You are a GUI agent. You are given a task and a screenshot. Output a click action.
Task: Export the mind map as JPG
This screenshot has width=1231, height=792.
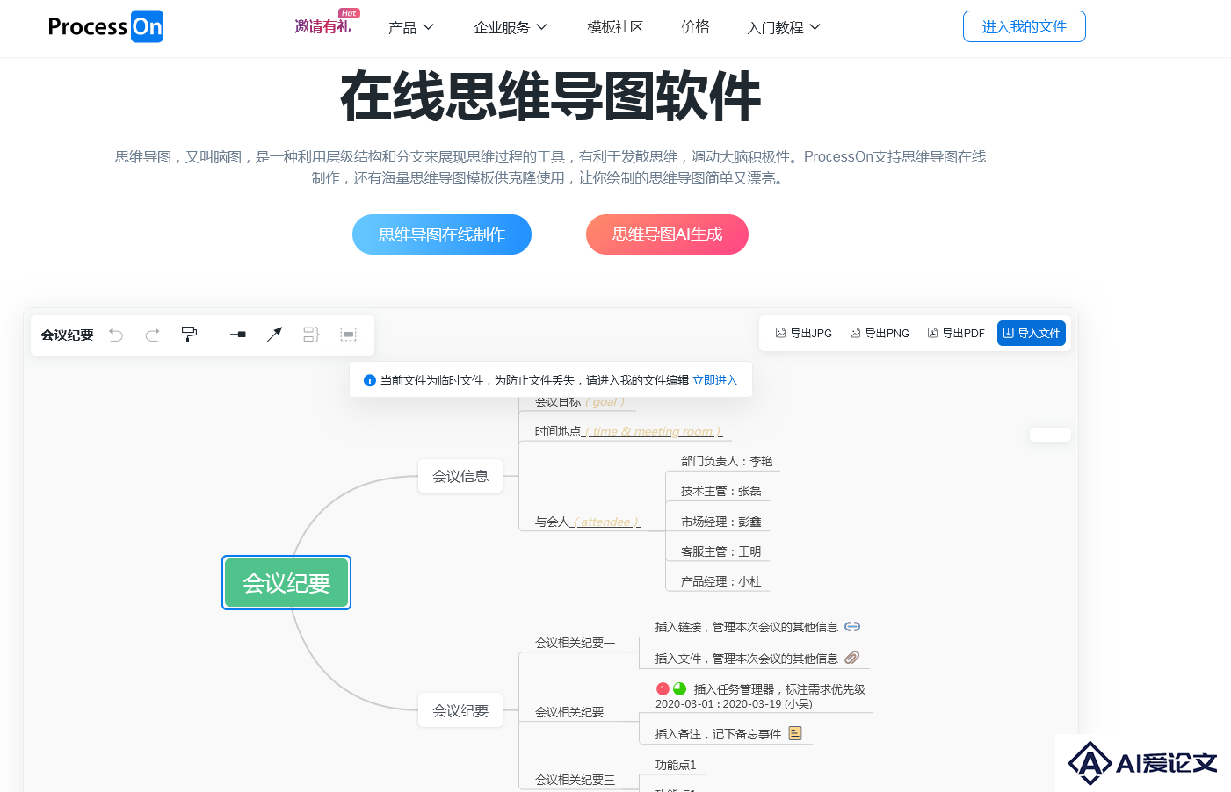pos(803,334)
